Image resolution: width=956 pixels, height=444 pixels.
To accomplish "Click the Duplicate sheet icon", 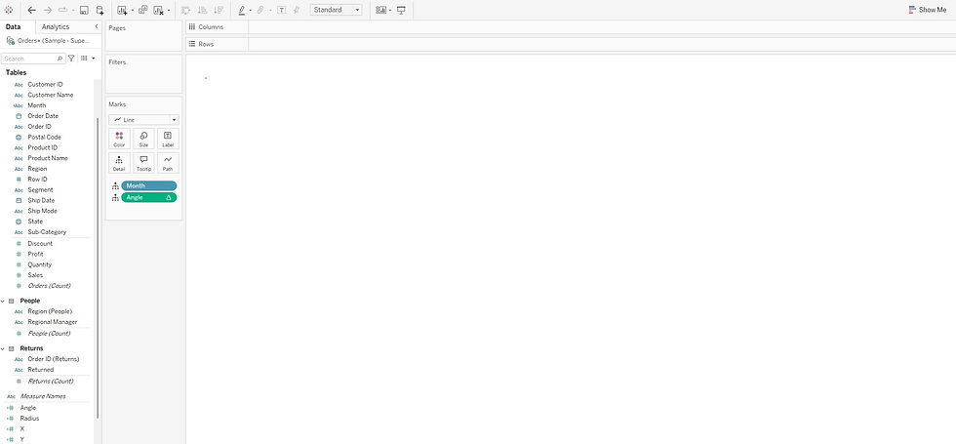I will pyautogui.click(x=142, y=10).
